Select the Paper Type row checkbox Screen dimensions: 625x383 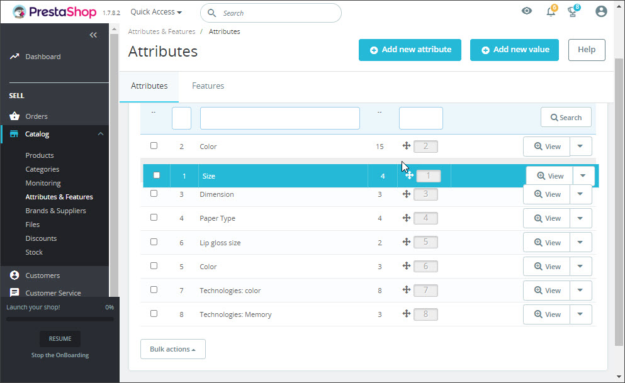coord(154,218)
